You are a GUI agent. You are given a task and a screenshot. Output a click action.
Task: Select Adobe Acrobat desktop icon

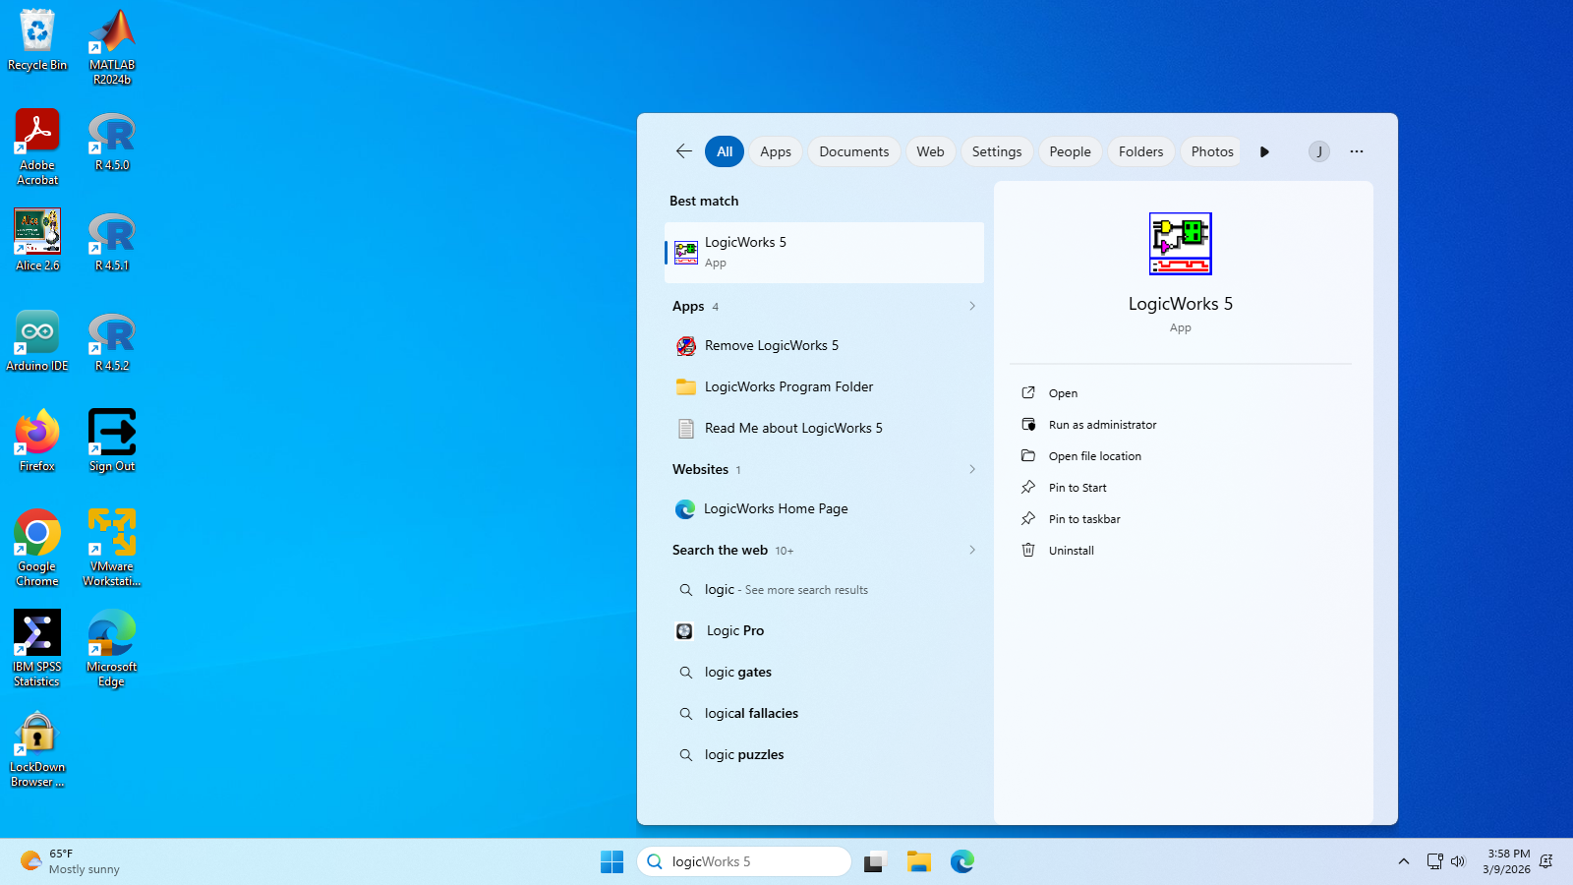tap(37, 147)
